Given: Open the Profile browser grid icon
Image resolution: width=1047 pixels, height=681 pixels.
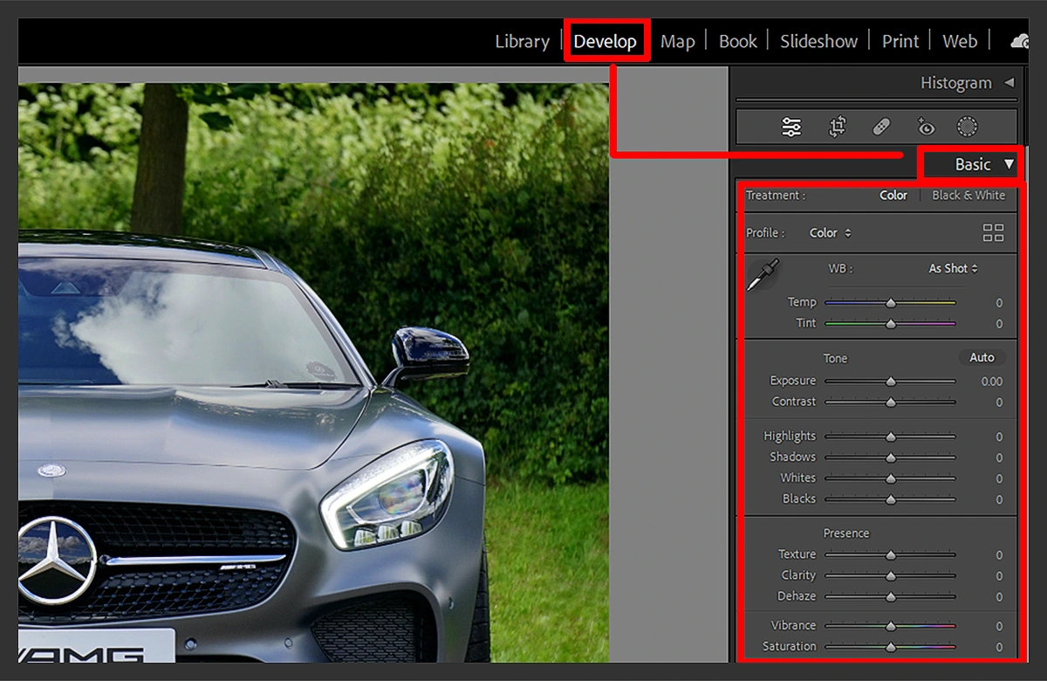Looking at the screenshot, I should tap(993, 232).
